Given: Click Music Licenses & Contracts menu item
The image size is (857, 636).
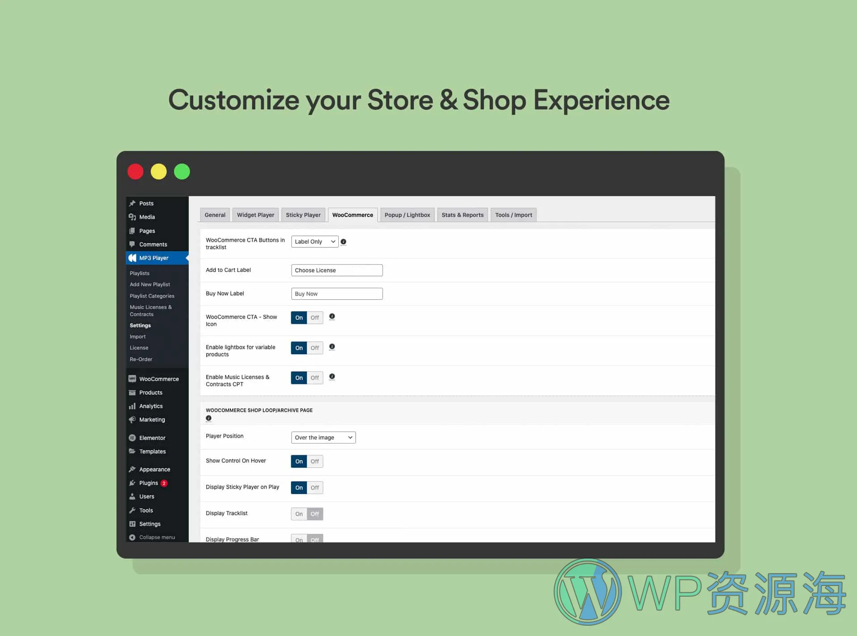Looking at the screenshot, I should pos(151,310).
